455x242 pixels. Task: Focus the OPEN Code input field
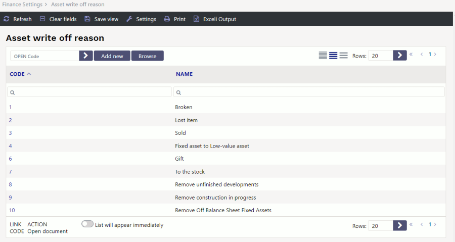44,56
